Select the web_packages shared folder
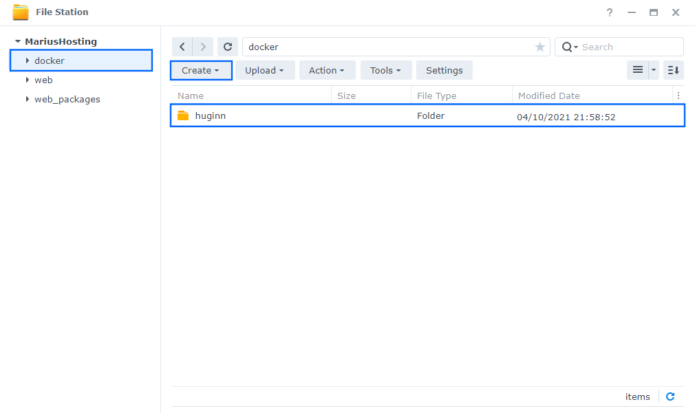The height and width of the screenshot is (413, 695). coord(67,100)
